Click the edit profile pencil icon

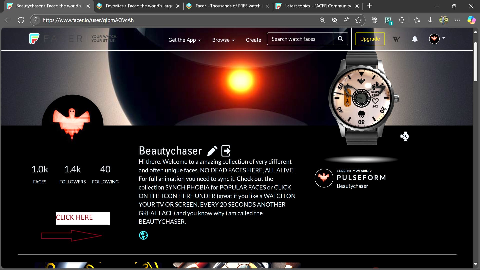pyautogui.click(x=212, y=151)
